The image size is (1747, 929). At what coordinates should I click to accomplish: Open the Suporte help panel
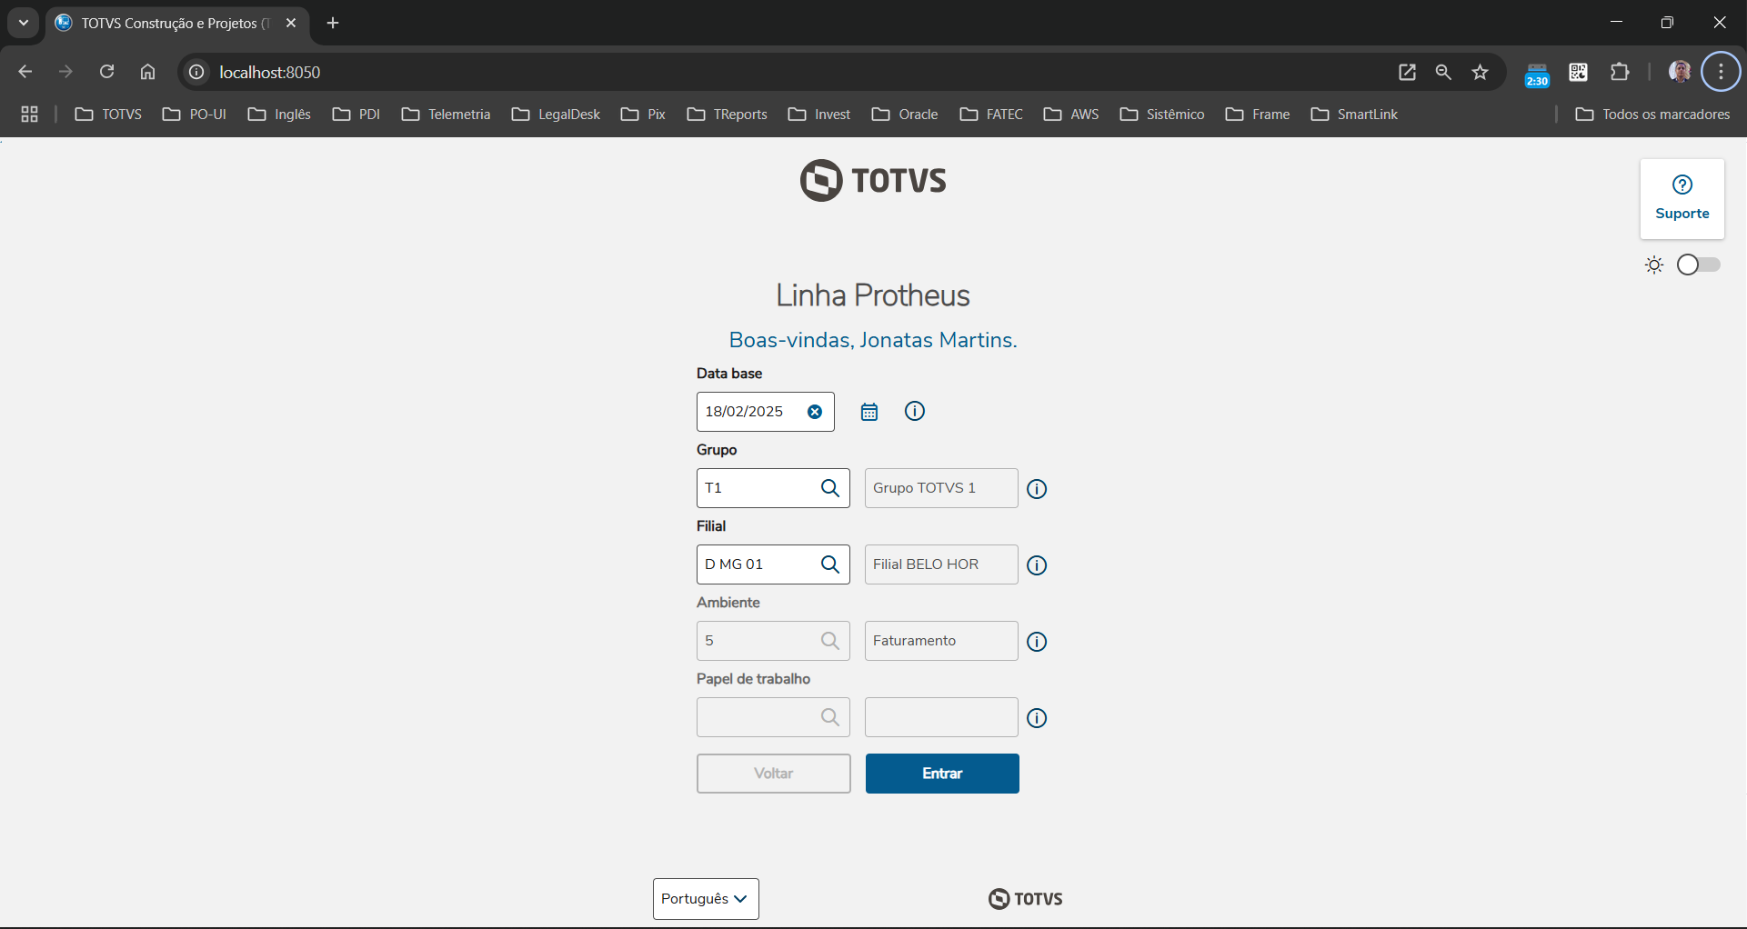(x=1682, y=199)
